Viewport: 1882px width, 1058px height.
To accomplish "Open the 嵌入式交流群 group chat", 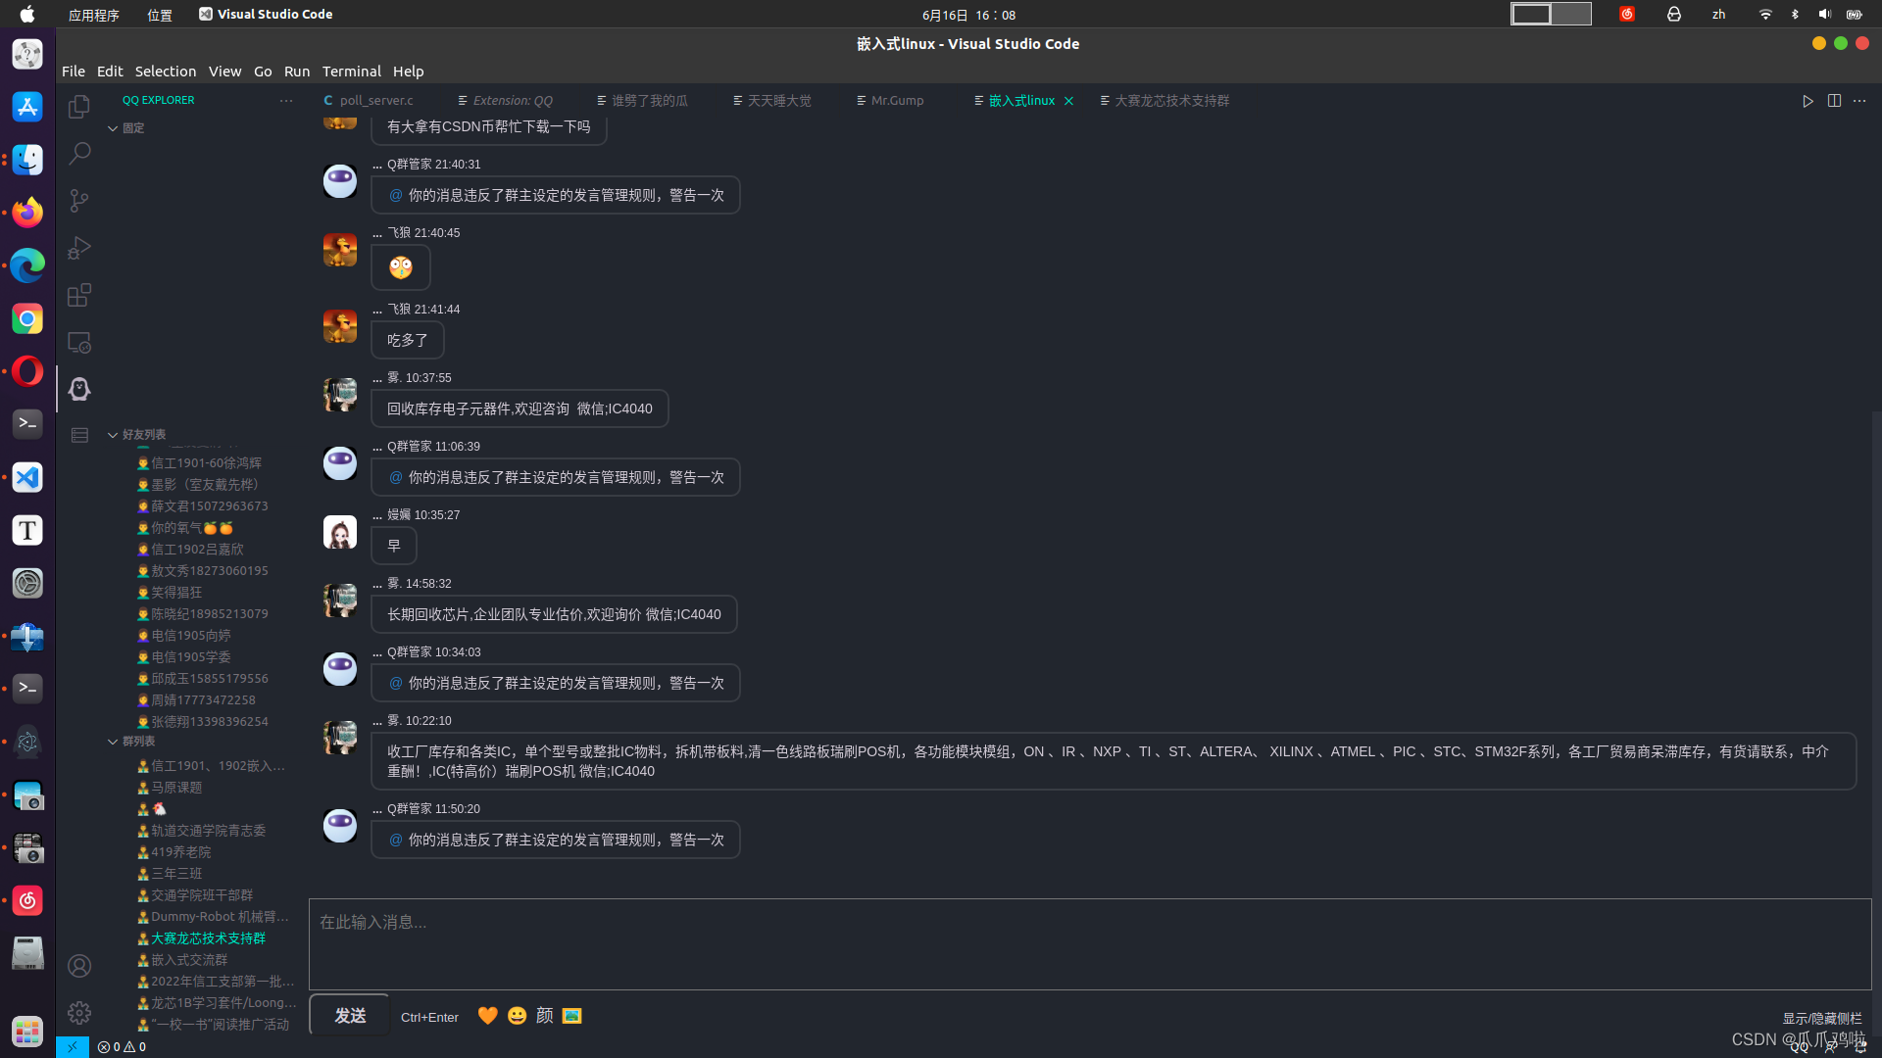I will pos(189,960).
